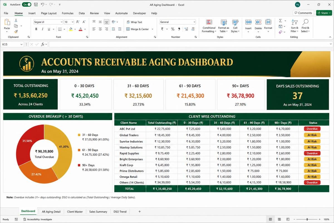Image resolution: width=334 pixels, height=223 pixels.
Task: Open the Segoe UI font name dropdown
Action: point(62,22)
